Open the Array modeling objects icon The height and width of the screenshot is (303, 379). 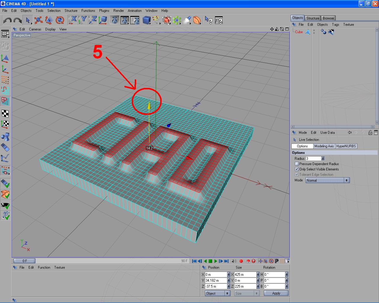[177, 20]
